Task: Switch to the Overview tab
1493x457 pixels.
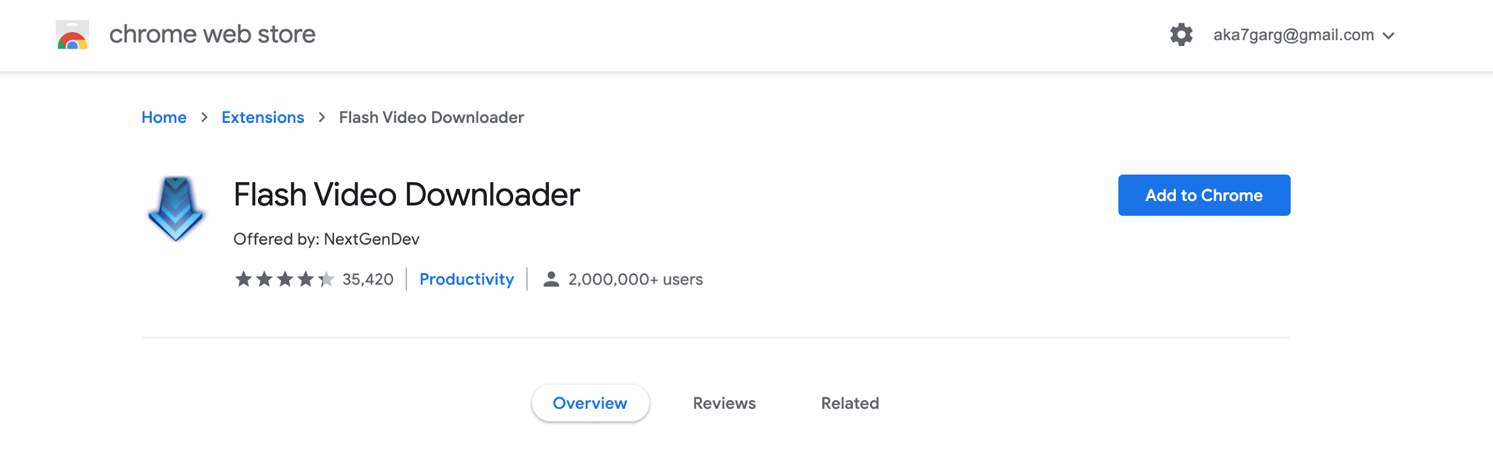Action: (x=590, y=403)
